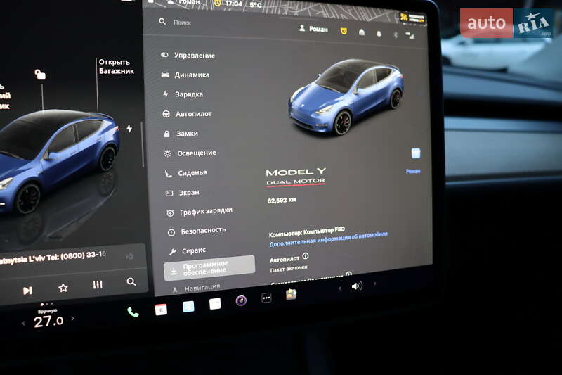Tap Открыть Багажник to open trunk

click(x=116, y=66)
